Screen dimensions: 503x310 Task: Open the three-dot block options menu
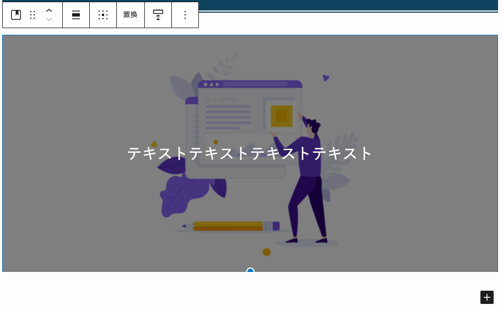(x=185, y=15)
